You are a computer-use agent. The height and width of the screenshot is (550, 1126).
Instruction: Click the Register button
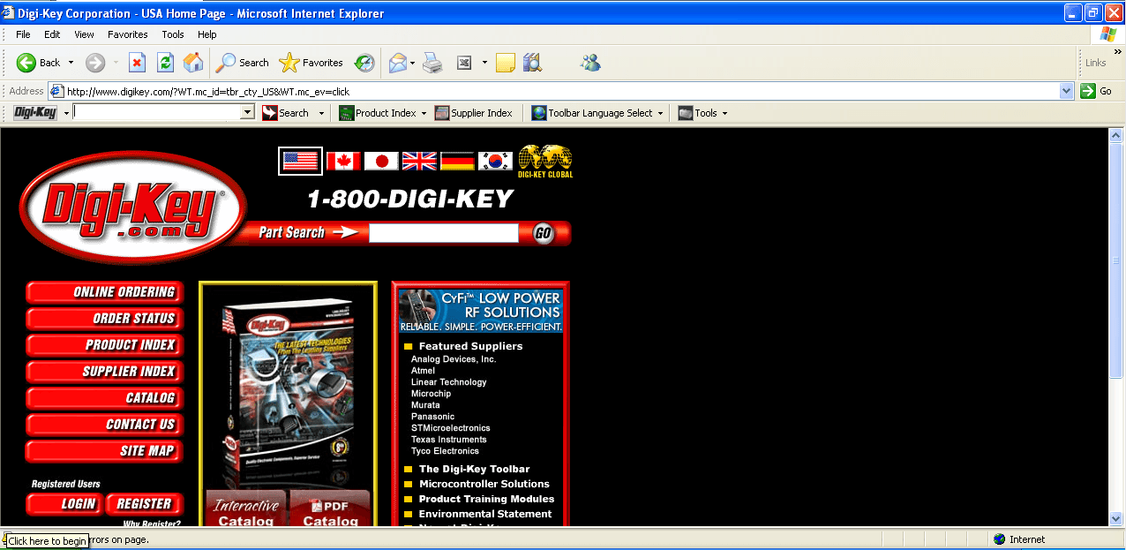coord(145,504)
